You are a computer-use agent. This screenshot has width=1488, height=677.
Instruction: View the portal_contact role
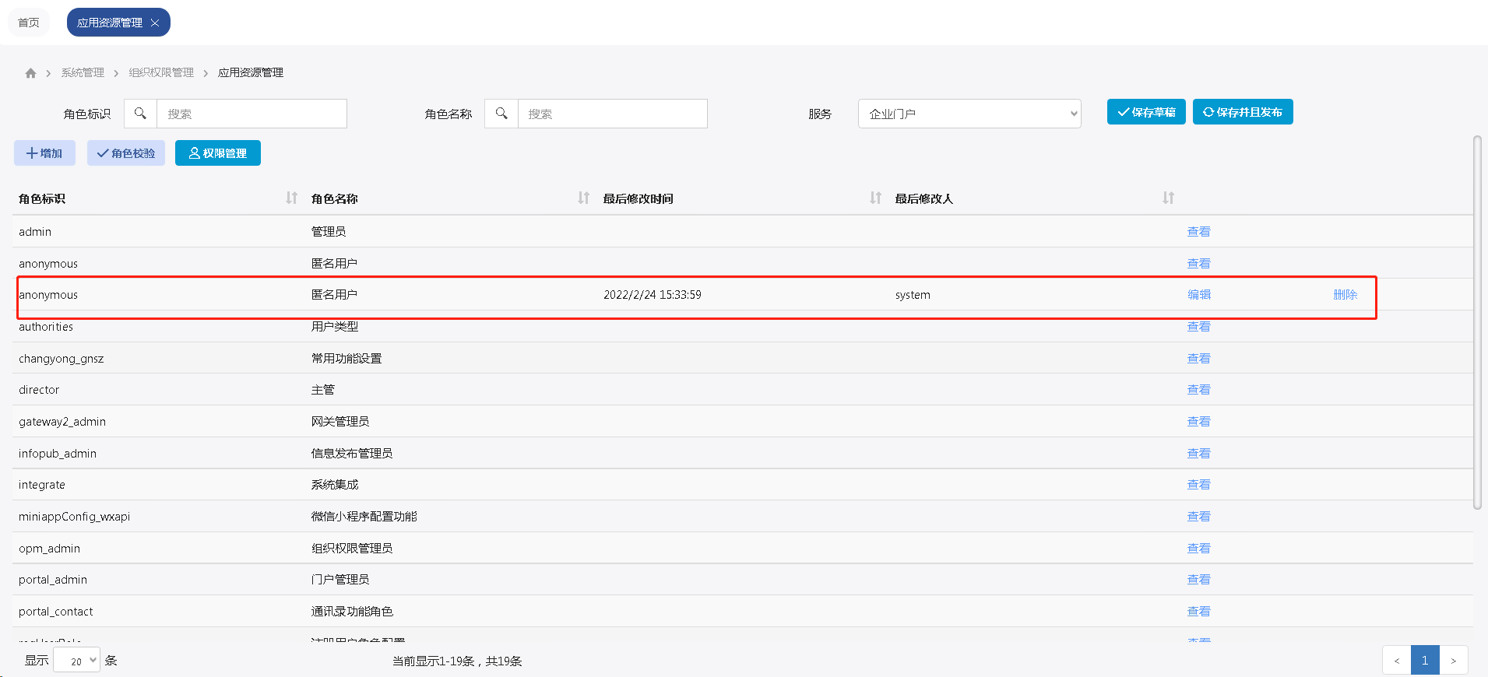pos(1198,612)
